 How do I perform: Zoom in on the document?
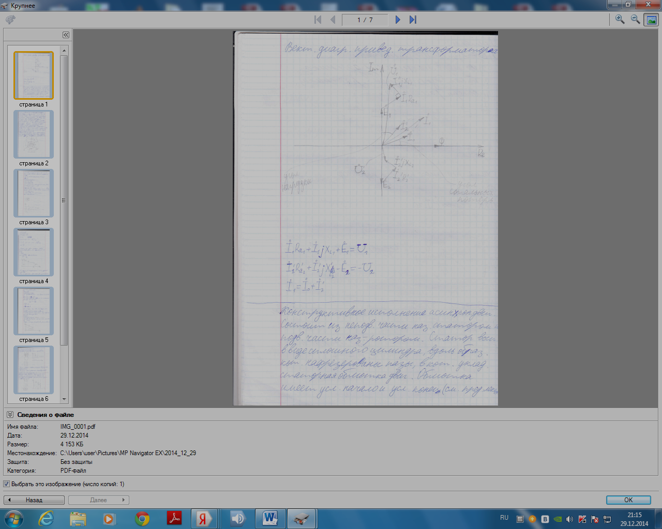point(620,20)
